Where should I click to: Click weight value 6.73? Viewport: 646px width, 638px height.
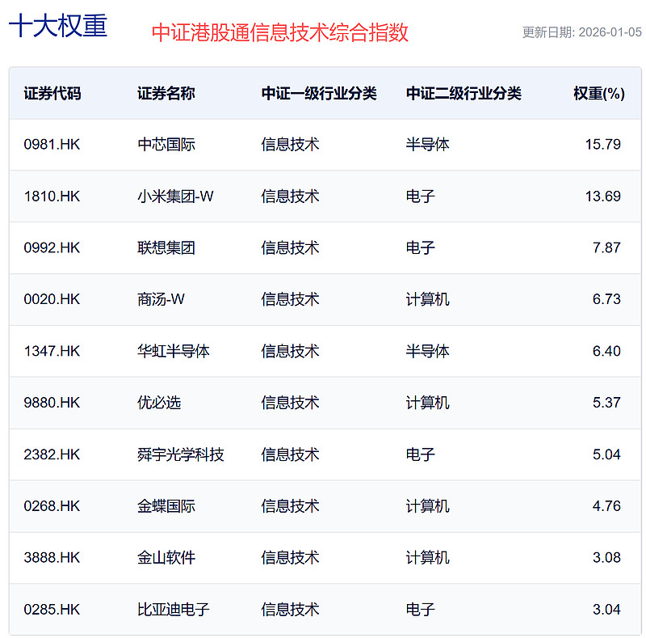click(x=606, y=299)
